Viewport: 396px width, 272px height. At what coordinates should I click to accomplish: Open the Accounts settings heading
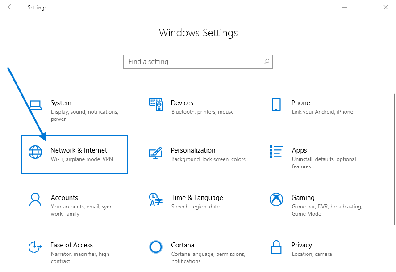(x=64, y=198)
